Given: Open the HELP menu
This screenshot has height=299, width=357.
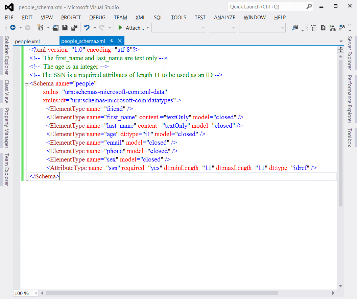Looking at the screenshot, I should (280, 18).
